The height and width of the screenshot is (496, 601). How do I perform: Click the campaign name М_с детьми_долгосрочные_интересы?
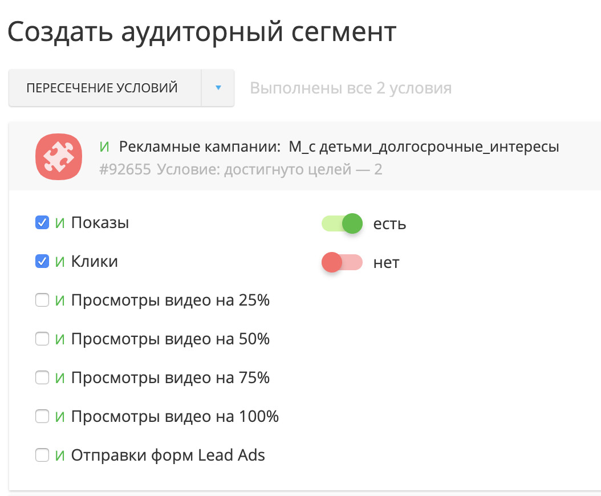point(424,147)
